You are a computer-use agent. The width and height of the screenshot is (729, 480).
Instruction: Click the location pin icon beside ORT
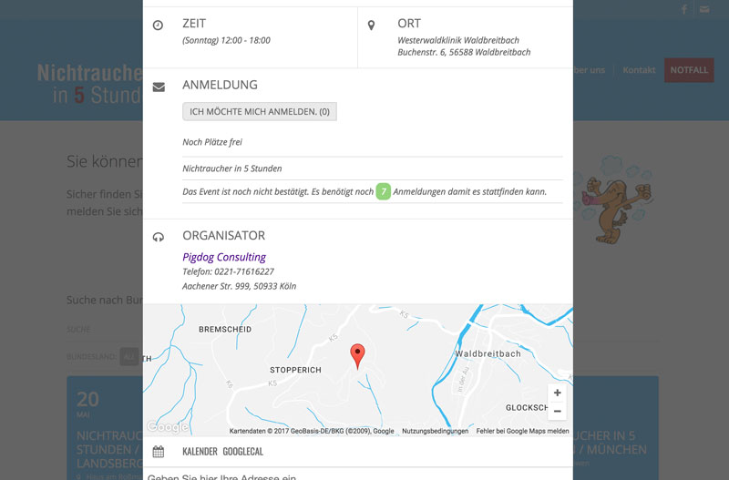(371, 26)
